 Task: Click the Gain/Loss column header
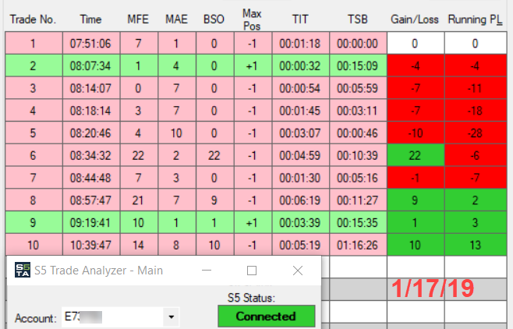[415, 19]
